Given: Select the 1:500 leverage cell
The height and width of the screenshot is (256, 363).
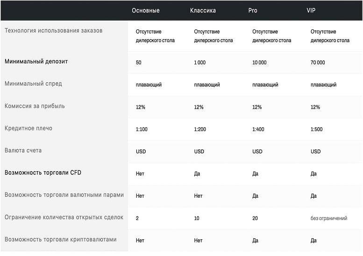Looking at the screenshot, I should coord(316,129).
